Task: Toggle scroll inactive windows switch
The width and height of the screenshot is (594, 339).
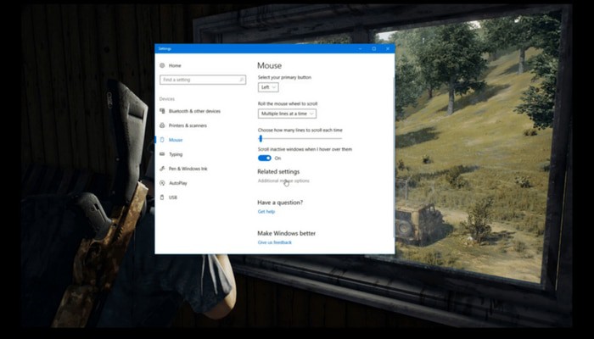Action: (x=265, y=158)
